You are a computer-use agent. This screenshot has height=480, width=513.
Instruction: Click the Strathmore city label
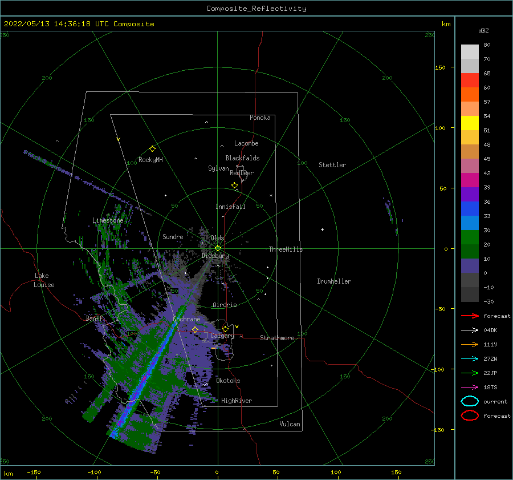[x=277, y=338]
